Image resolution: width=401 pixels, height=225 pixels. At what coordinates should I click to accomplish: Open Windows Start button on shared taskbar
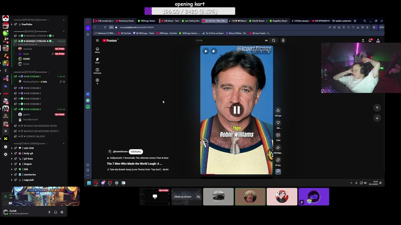pyautogui.click(x=89, y=183)
